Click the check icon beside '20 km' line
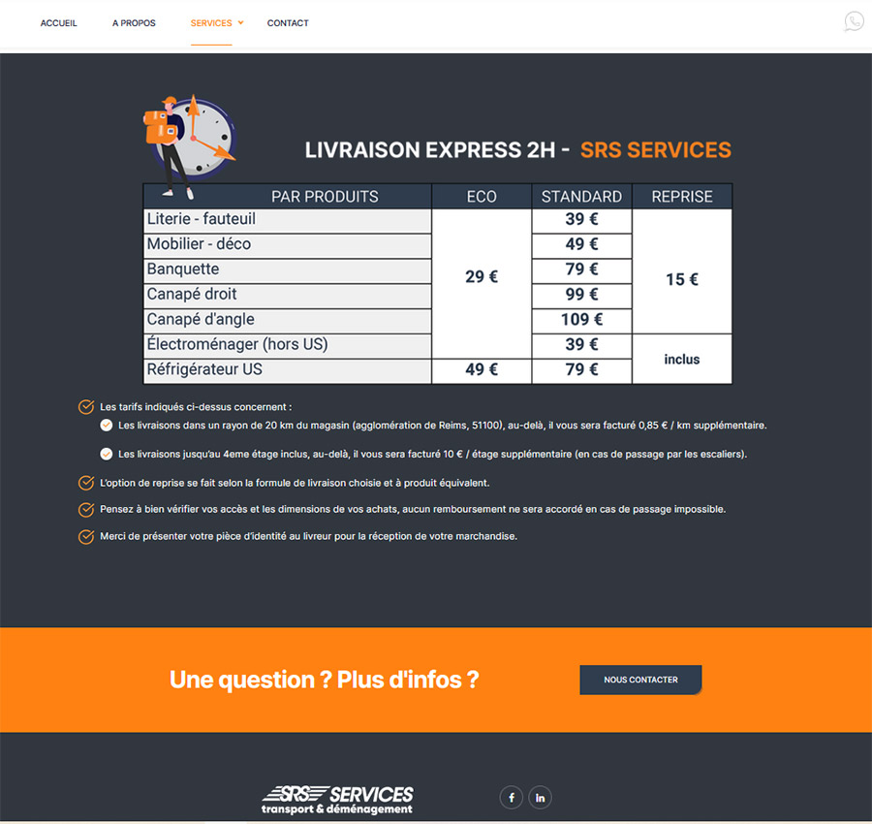The width and height of the screenshot is (872, 824). [x=107, y=425]
